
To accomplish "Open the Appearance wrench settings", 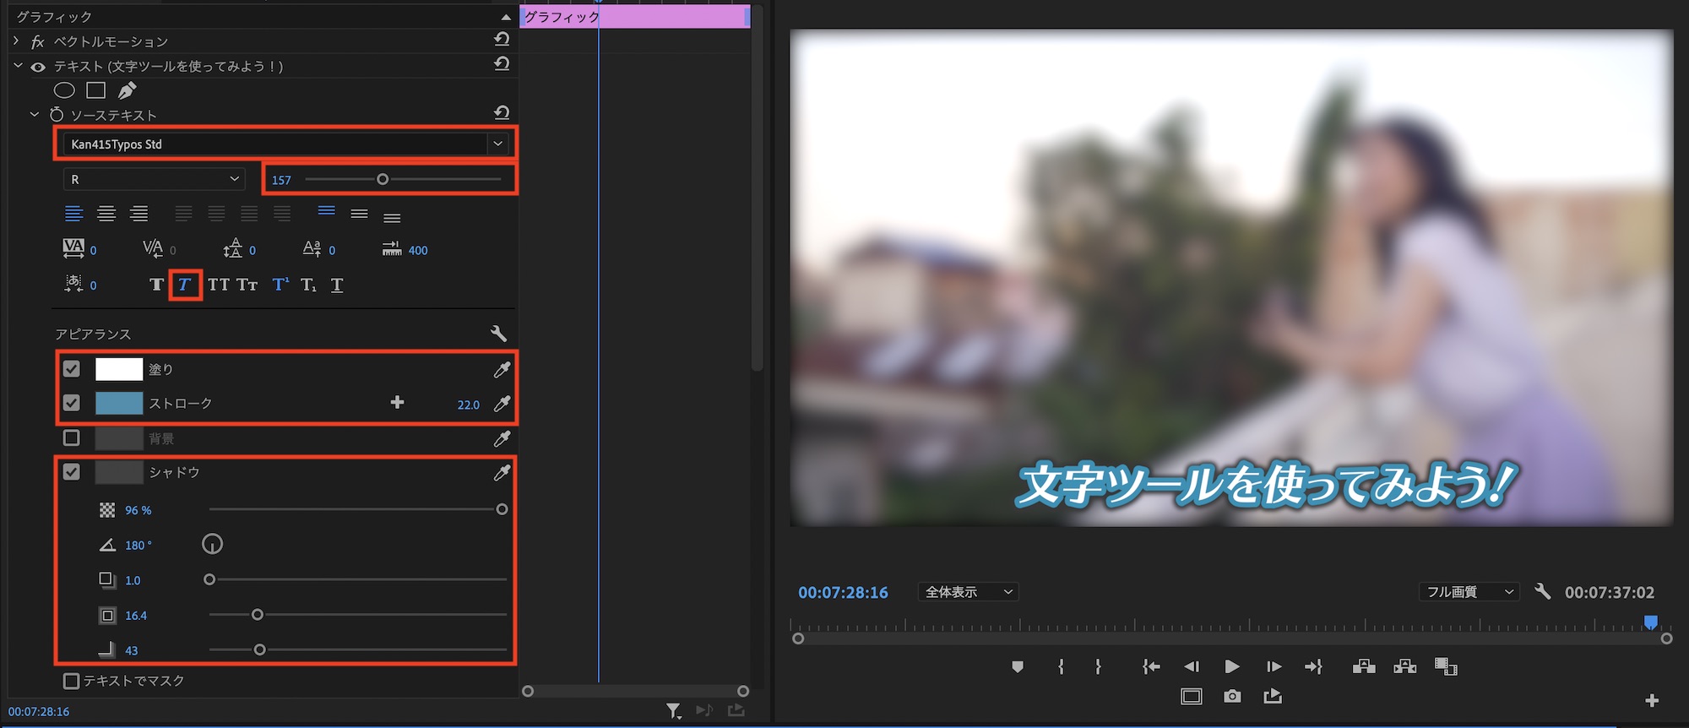I will [x=498, y=334].
